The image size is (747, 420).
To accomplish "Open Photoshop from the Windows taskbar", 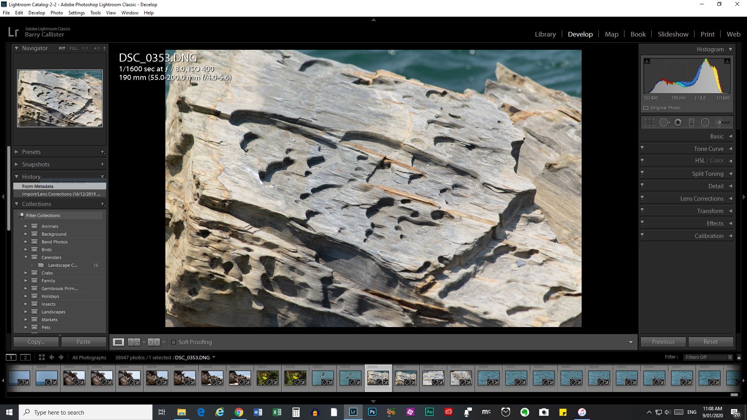I will pyautogui.click(x=372, y=412).
